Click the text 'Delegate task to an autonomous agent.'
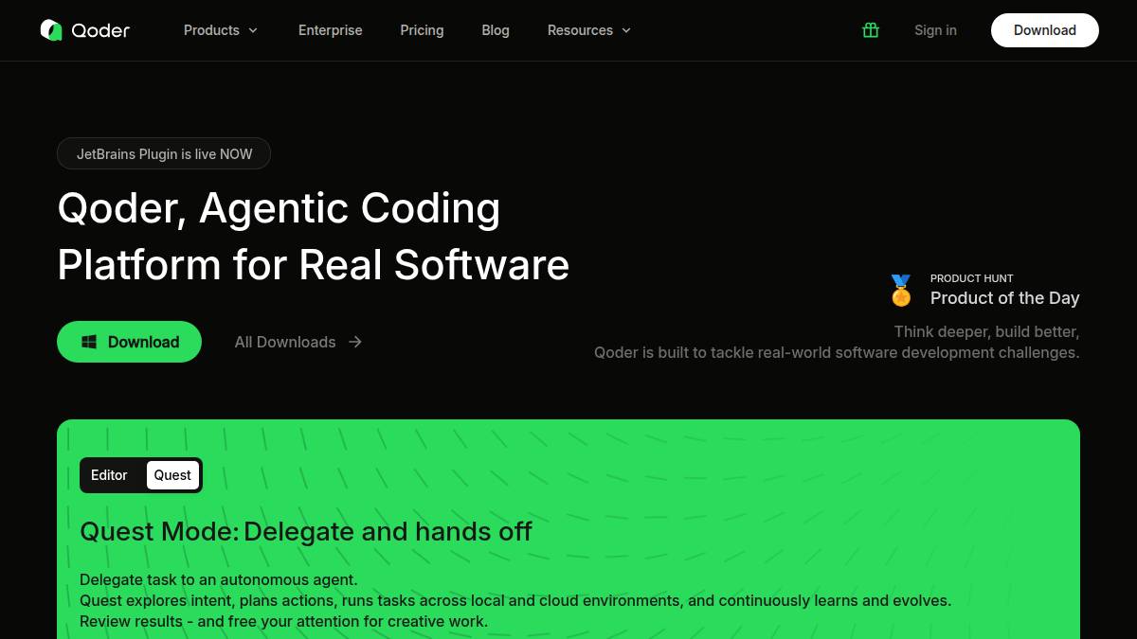This screenshot has height=639, width=1137. [219, 579]
